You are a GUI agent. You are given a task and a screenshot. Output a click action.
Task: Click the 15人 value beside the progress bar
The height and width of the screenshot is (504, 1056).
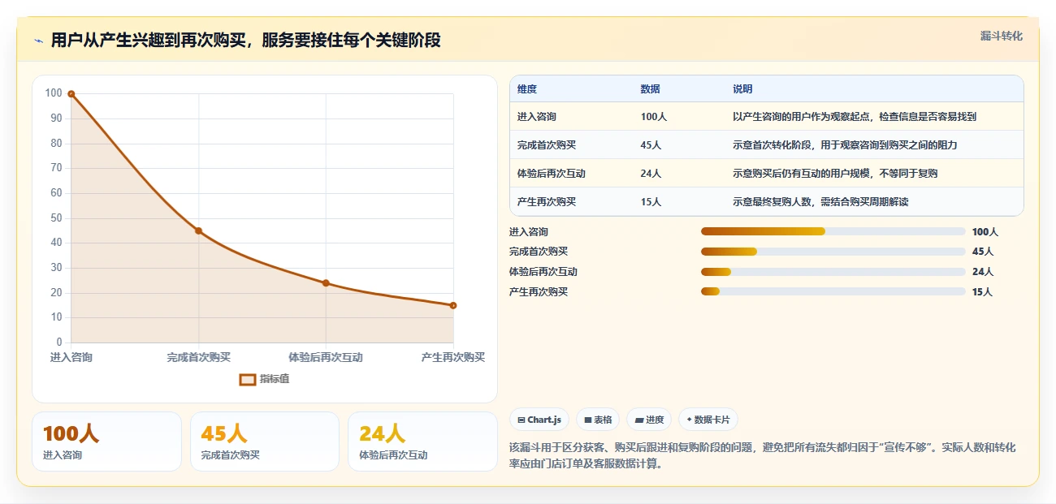pyautogui.click(x=983, y=291)
